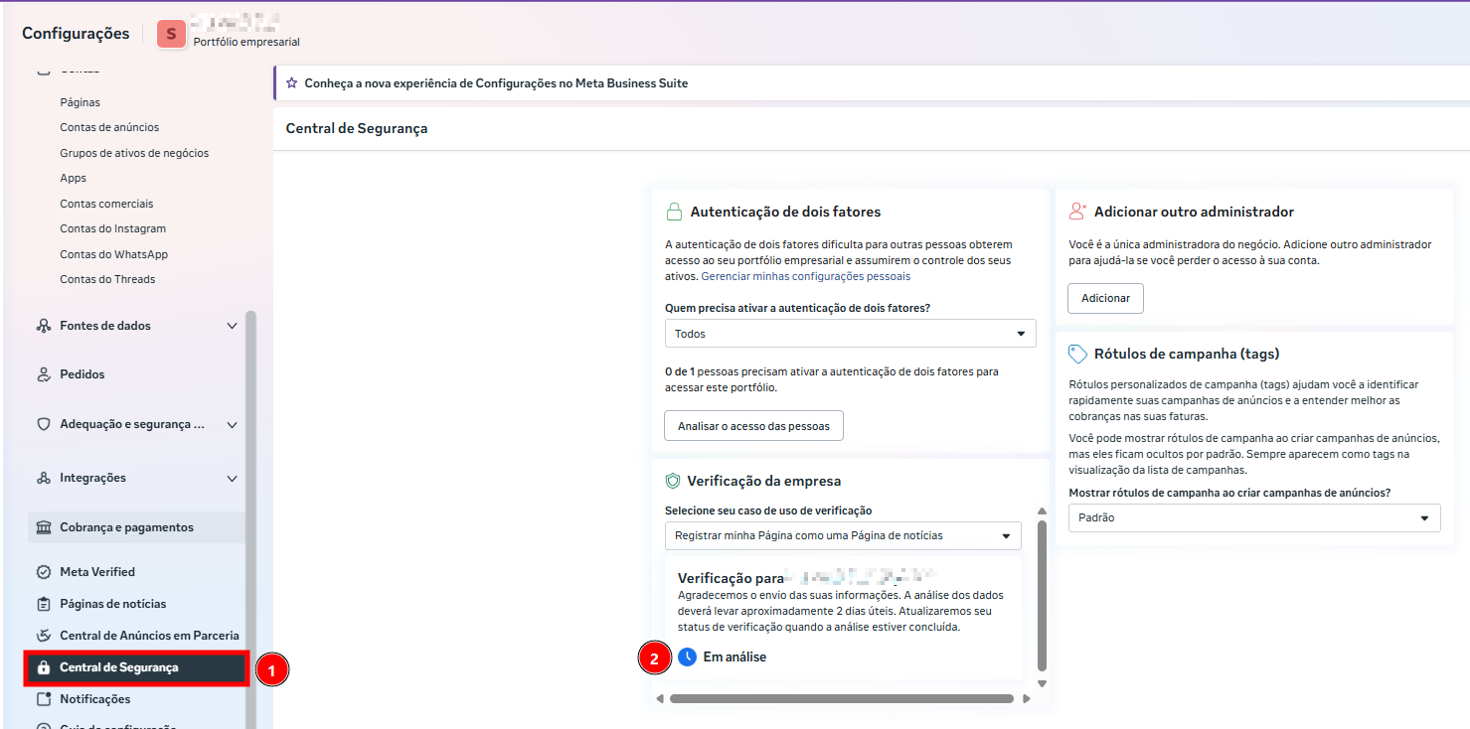
Task: Expand the Adequação e segurança section
Action: [232, 424]
